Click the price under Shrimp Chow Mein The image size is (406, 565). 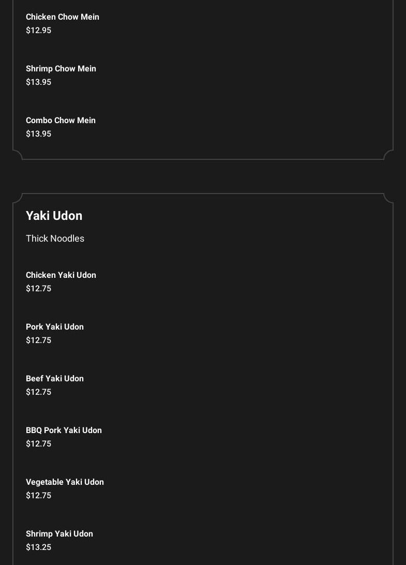coord(39,82)
